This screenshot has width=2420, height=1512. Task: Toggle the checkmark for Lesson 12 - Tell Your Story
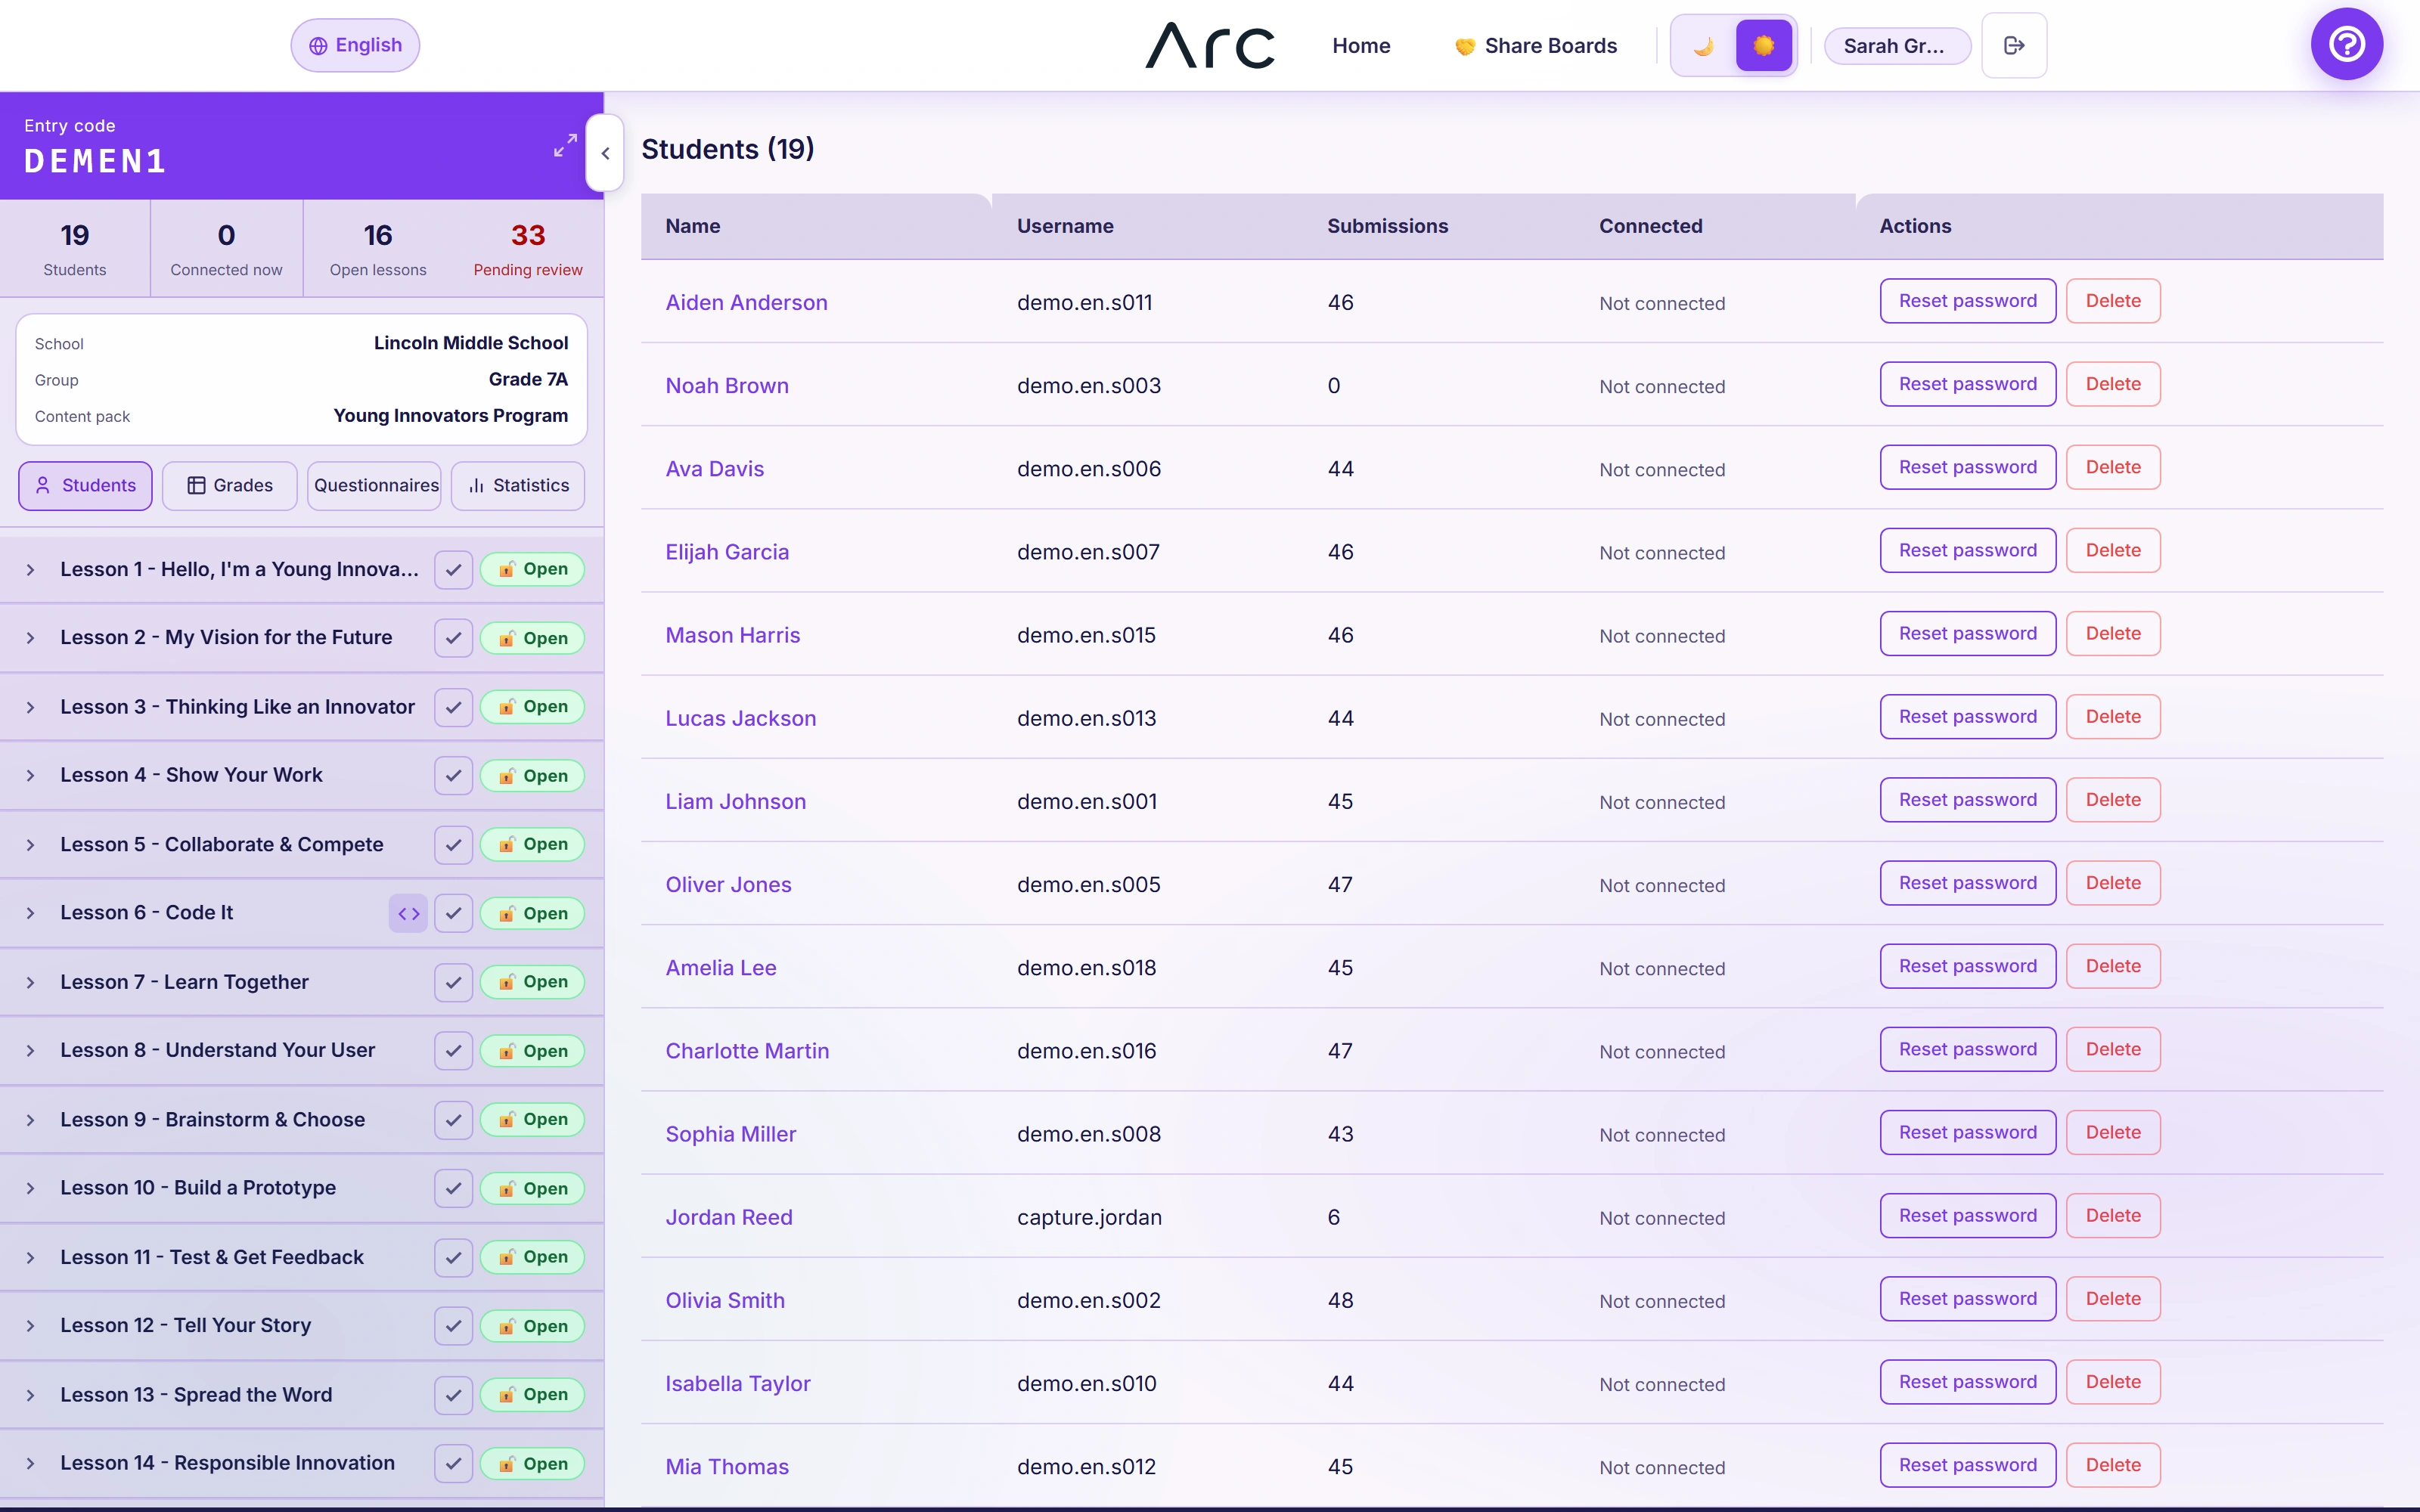coord(453,1326)
